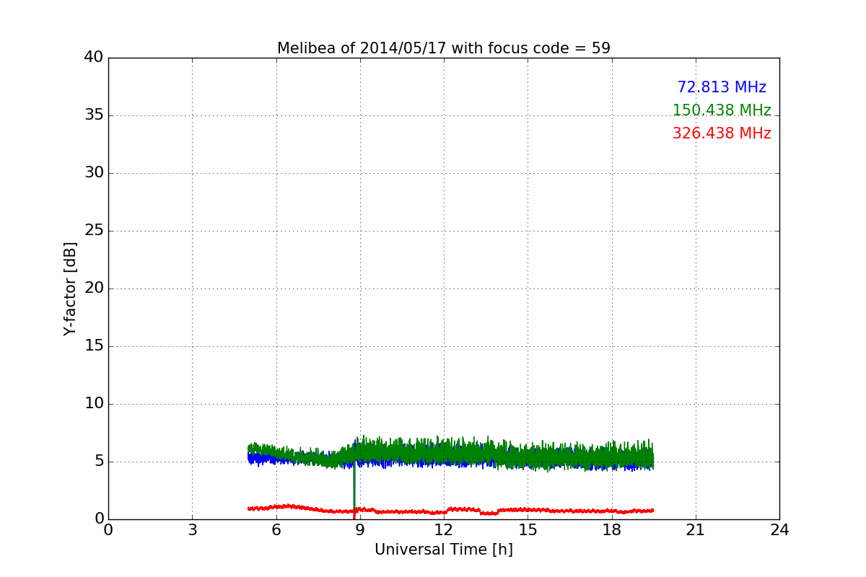Click x-axis tick label 12
This screenshot has height=577, width=866.
444,530
